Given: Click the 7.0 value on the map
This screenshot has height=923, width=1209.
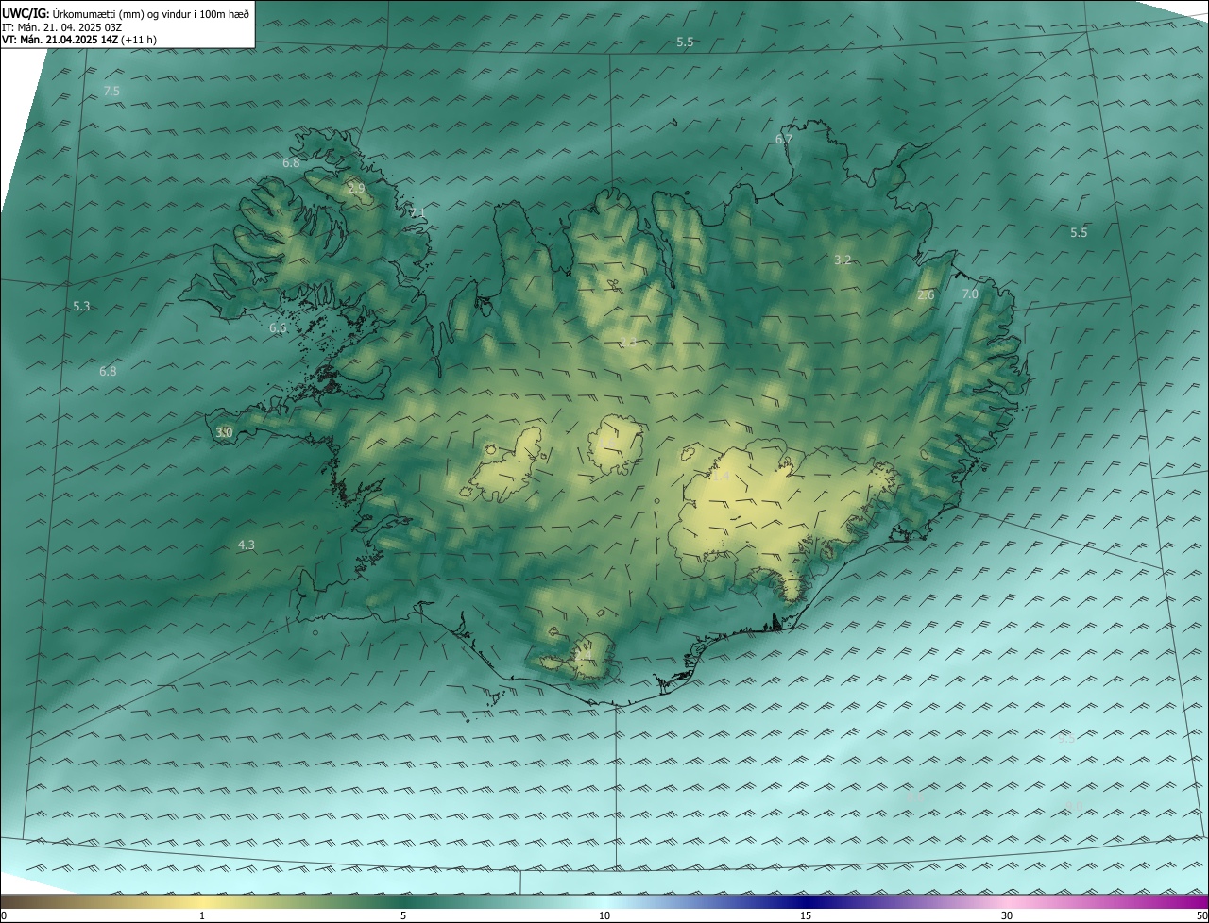Looking at the screenshot, I should pyautogui.click(x=970, y=294).
